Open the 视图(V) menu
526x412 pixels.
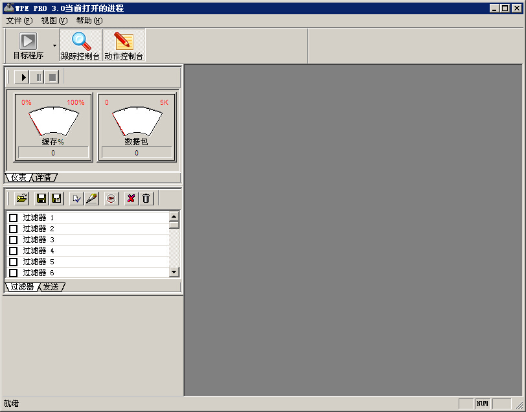(x=54, y=21)
